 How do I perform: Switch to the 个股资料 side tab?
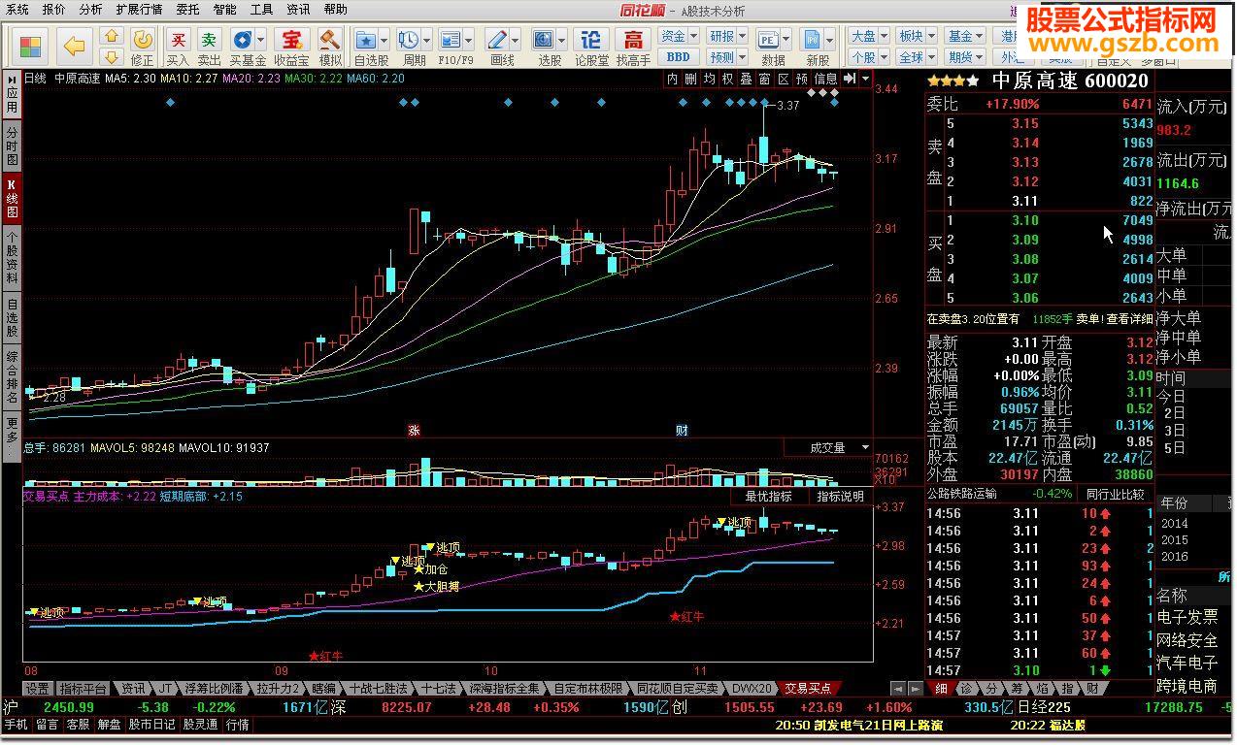(x=12, y=257)
